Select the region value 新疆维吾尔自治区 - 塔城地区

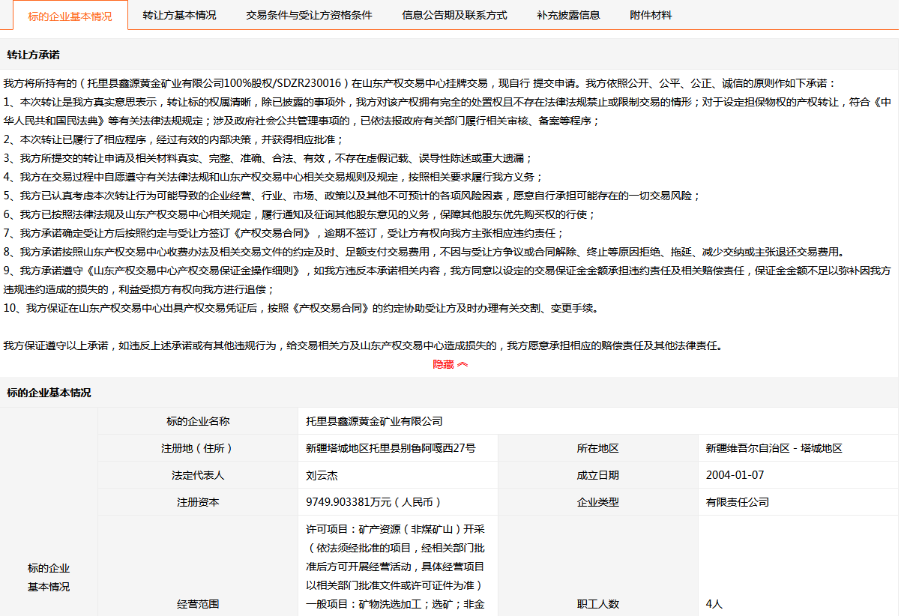[x=774, y=448]
